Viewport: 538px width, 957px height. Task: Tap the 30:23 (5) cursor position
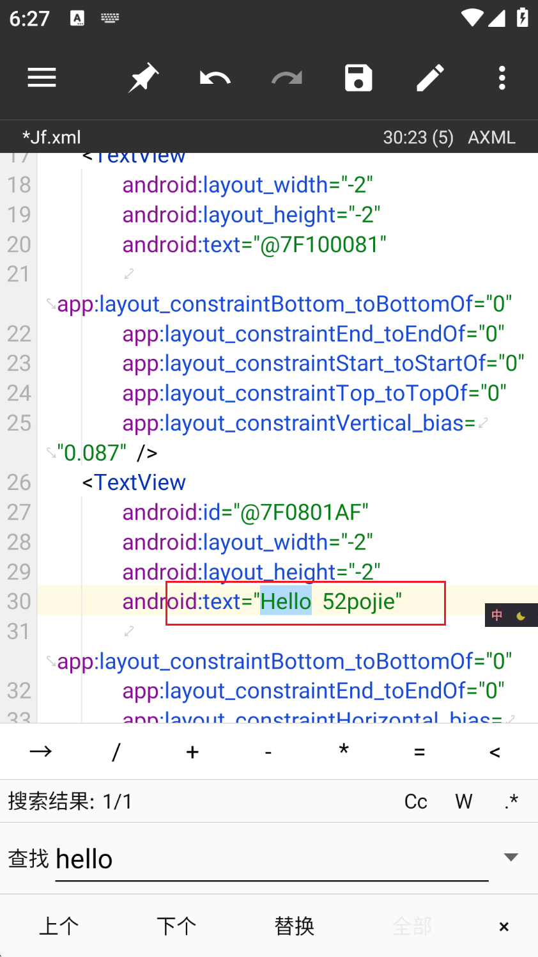[418, 137]
